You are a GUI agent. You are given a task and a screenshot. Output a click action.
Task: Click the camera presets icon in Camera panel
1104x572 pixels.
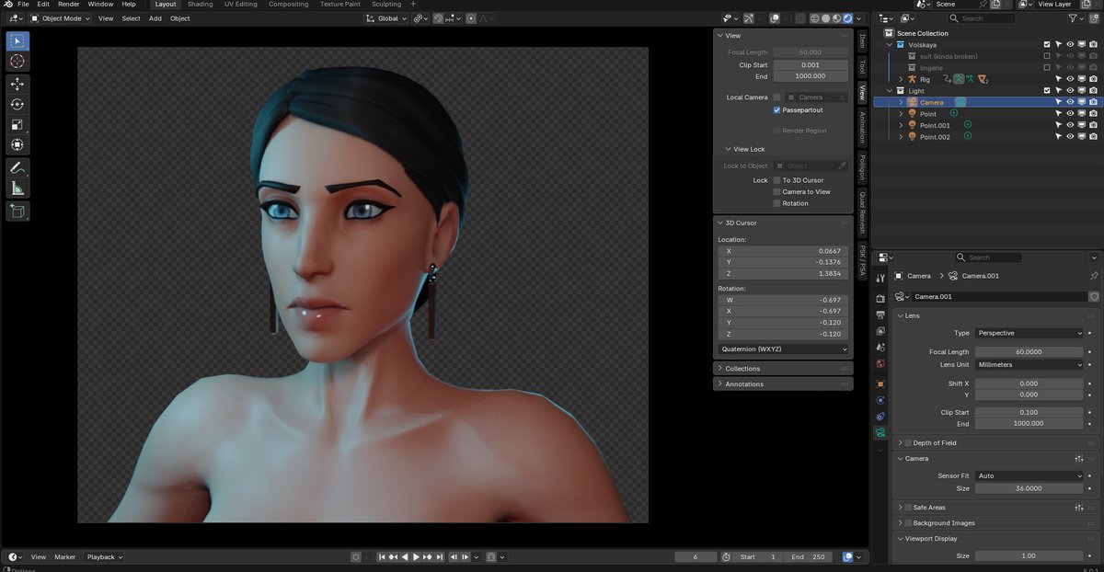click(x=1078, y=458)
